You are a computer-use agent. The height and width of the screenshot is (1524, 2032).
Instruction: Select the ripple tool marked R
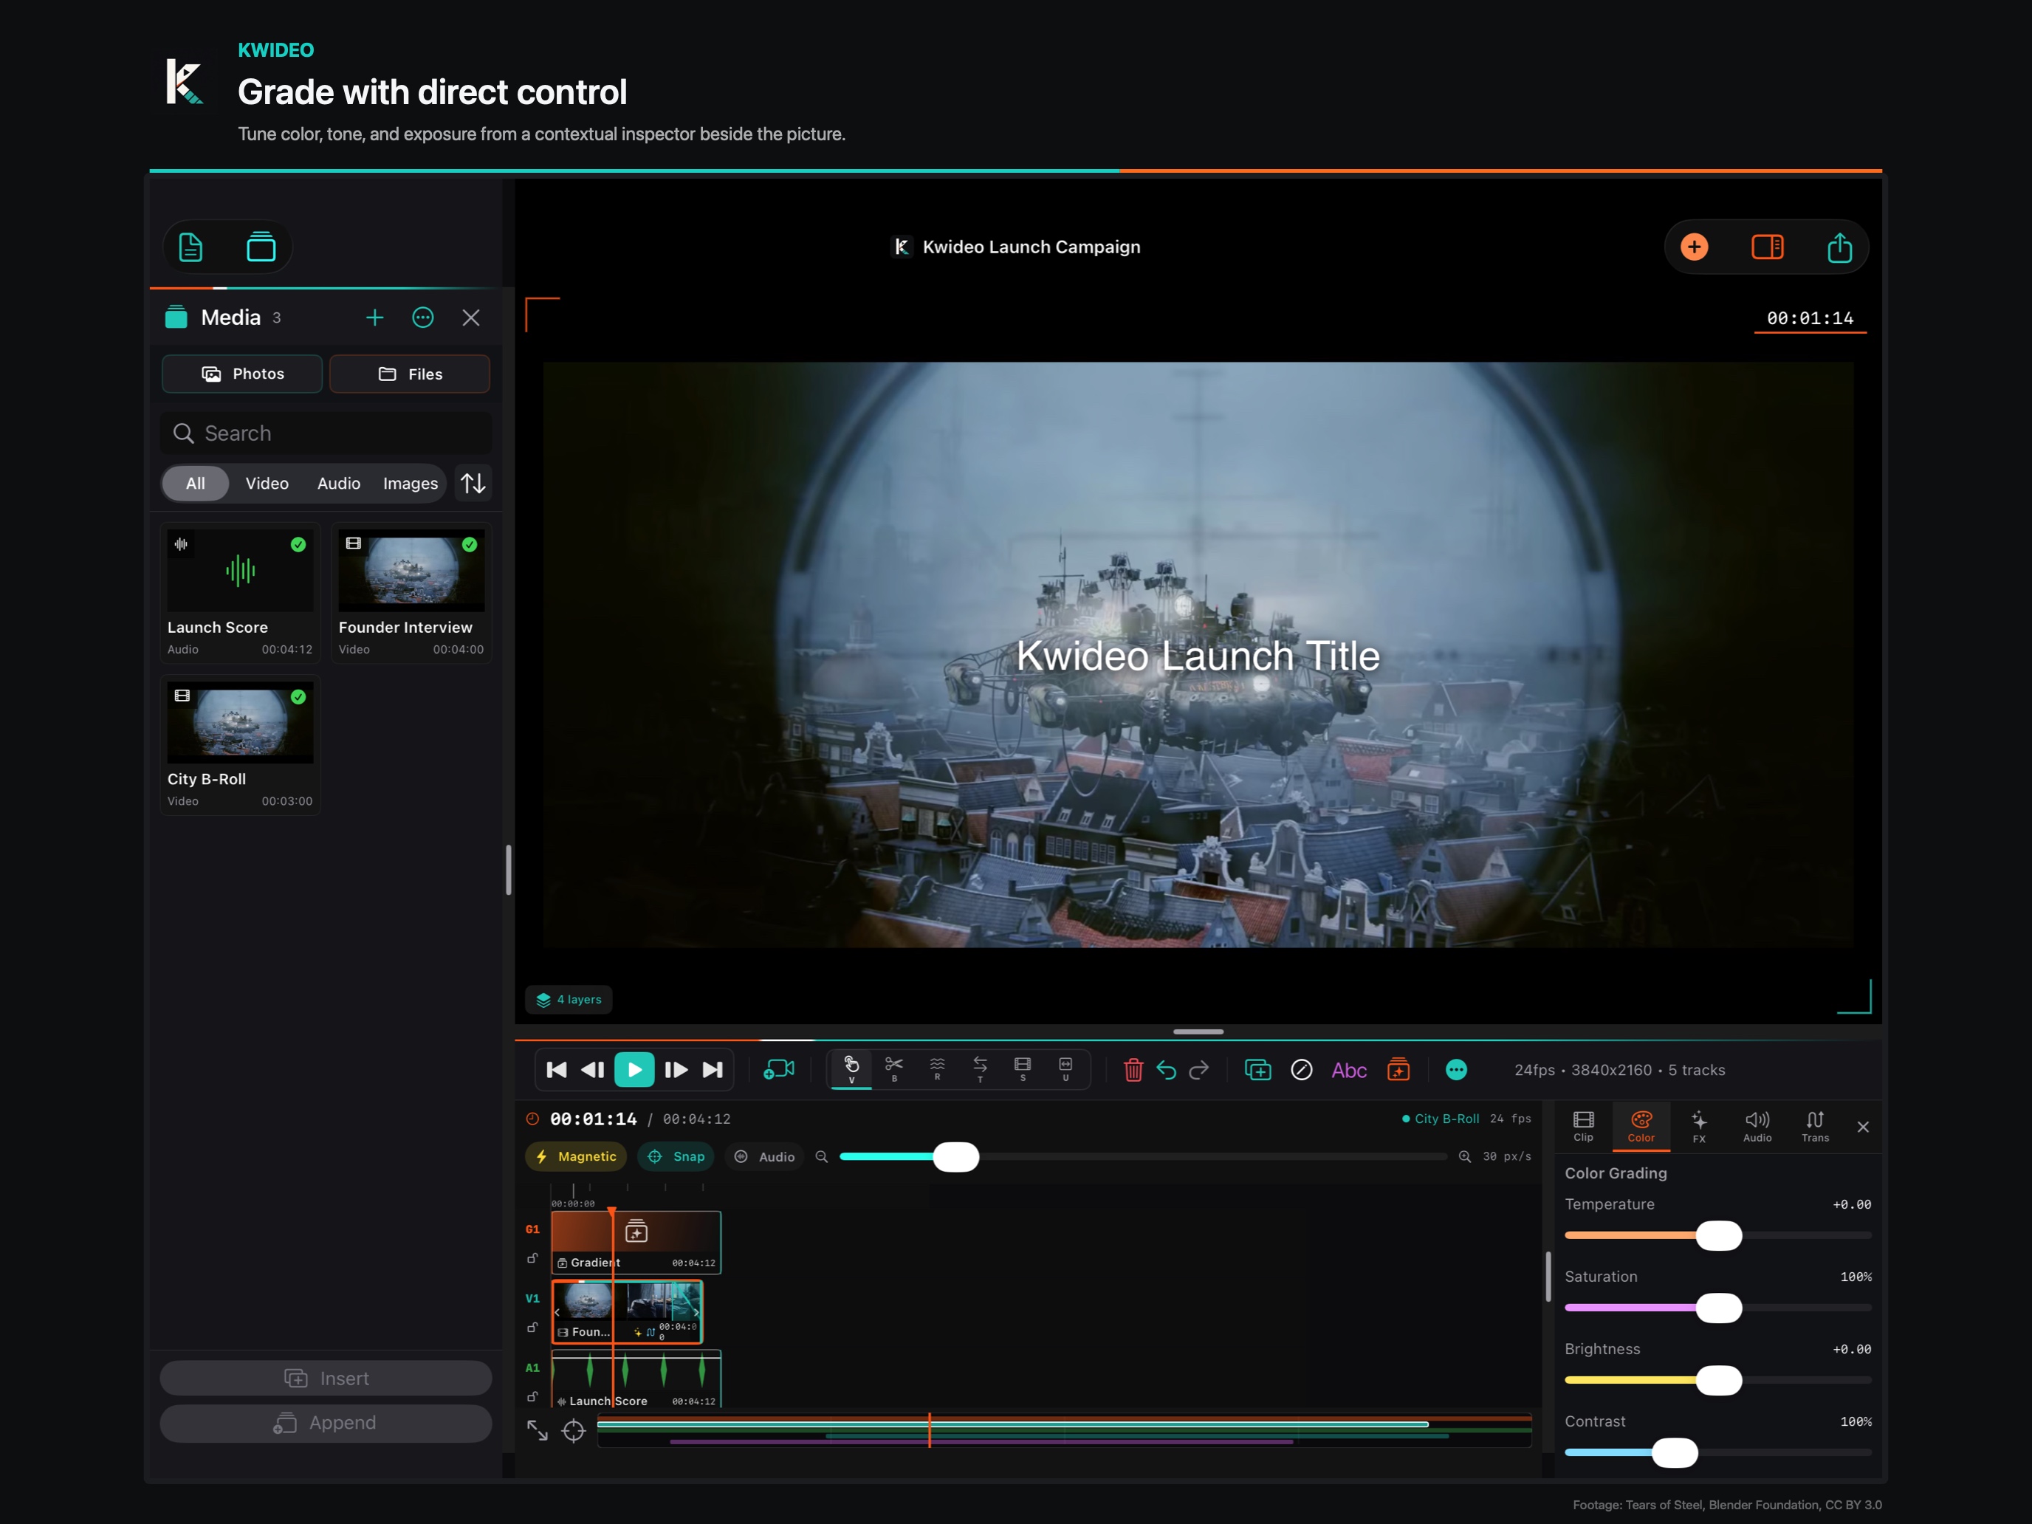coord(936,1069)
